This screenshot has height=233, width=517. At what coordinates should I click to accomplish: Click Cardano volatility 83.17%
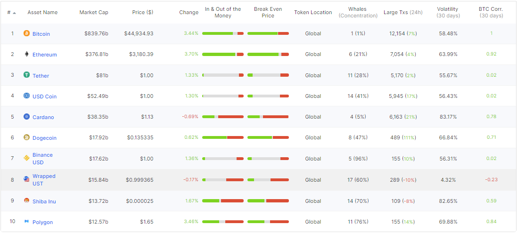[x=448, y=117]
